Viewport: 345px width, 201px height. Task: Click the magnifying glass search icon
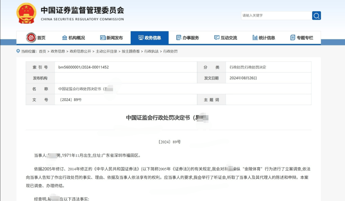[317, 16]
